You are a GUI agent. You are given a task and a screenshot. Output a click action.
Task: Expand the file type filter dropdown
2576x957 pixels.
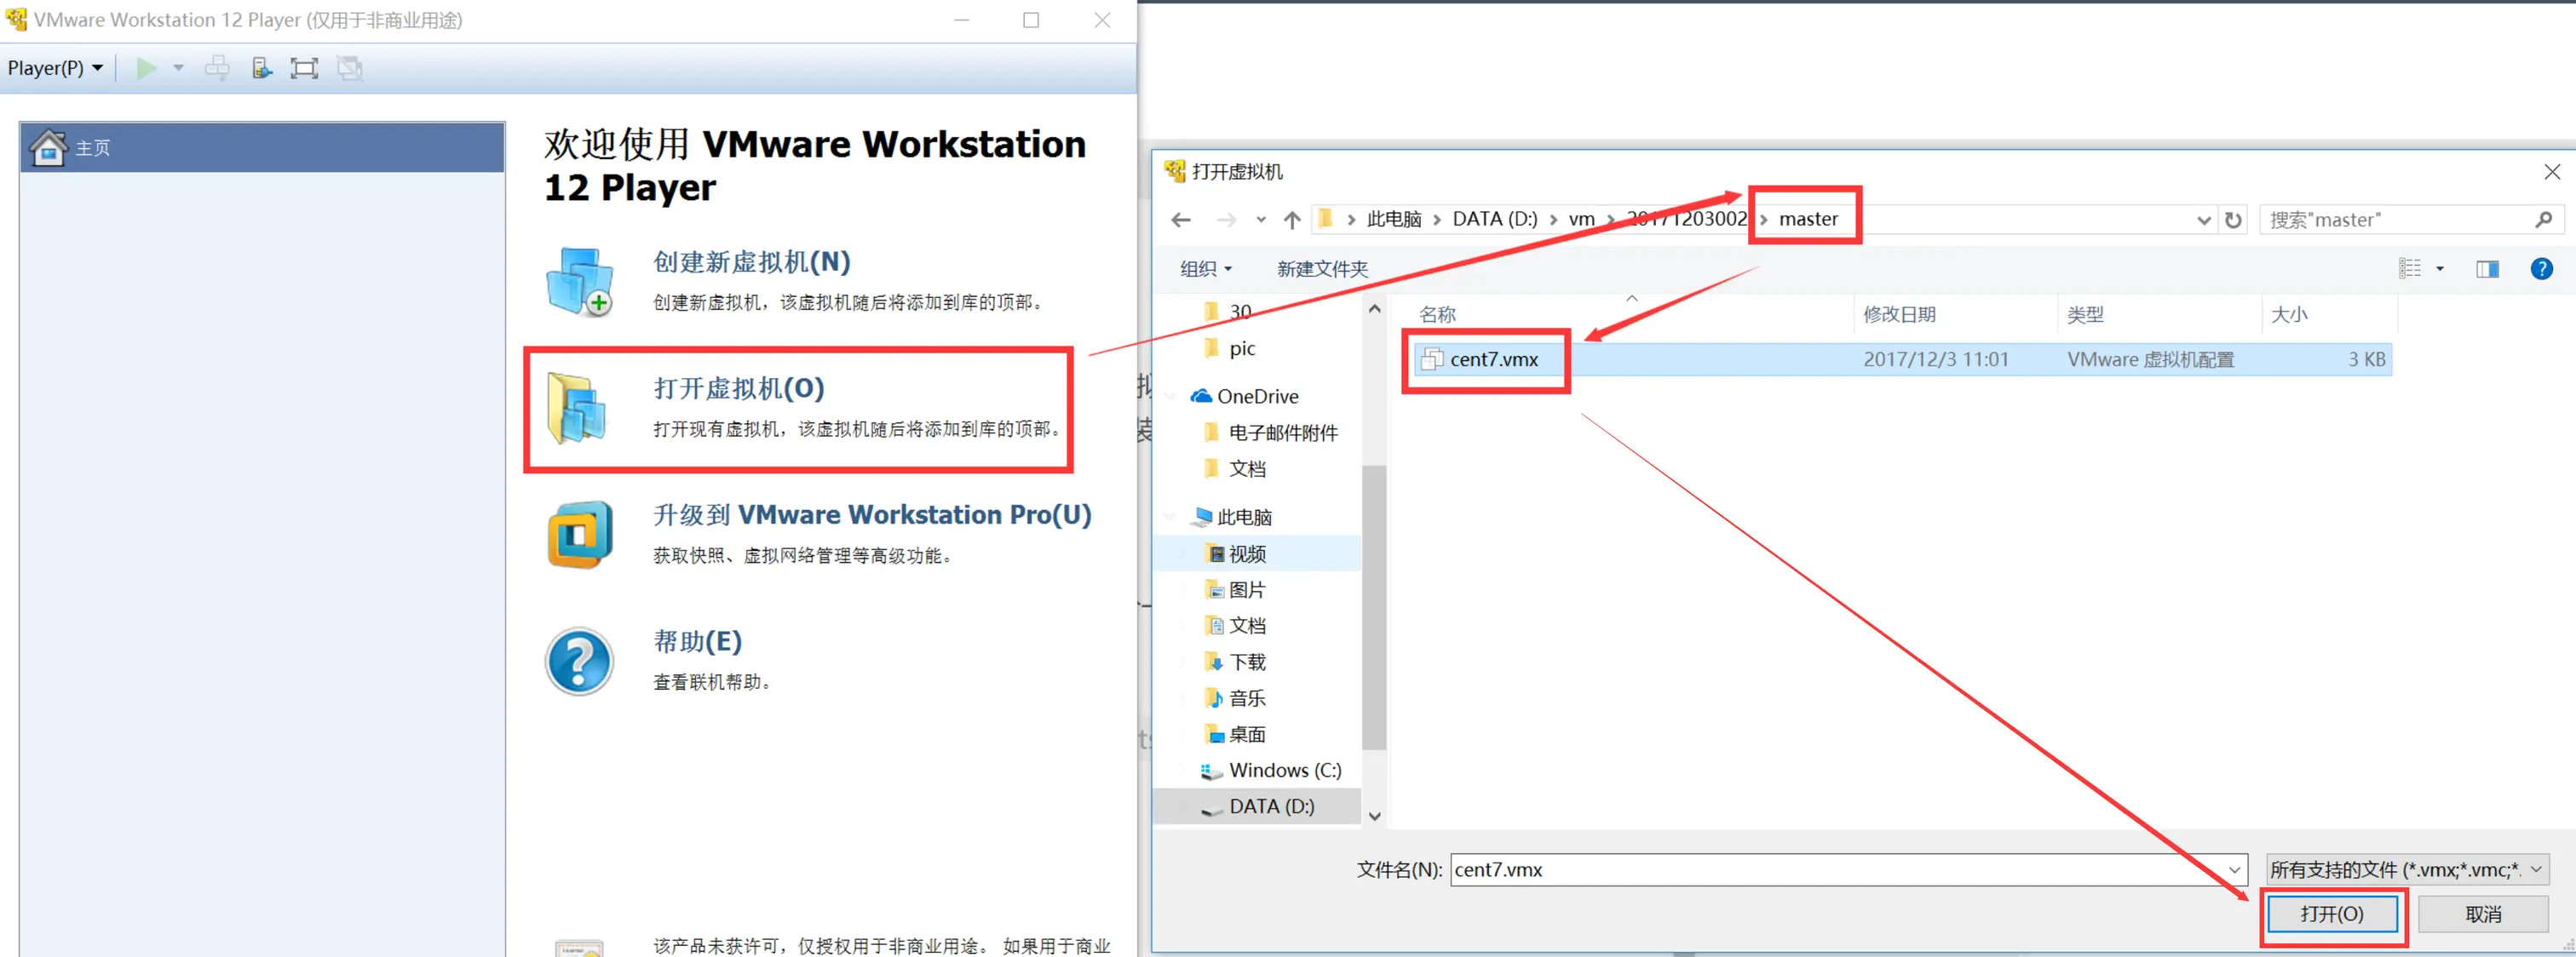click(2536, 869)
